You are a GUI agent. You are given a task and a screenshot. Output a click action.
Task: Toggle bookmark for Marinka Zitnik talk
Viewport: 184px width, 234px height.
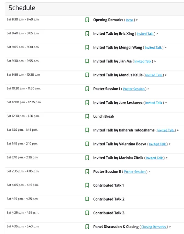click(x=87, y=158)
